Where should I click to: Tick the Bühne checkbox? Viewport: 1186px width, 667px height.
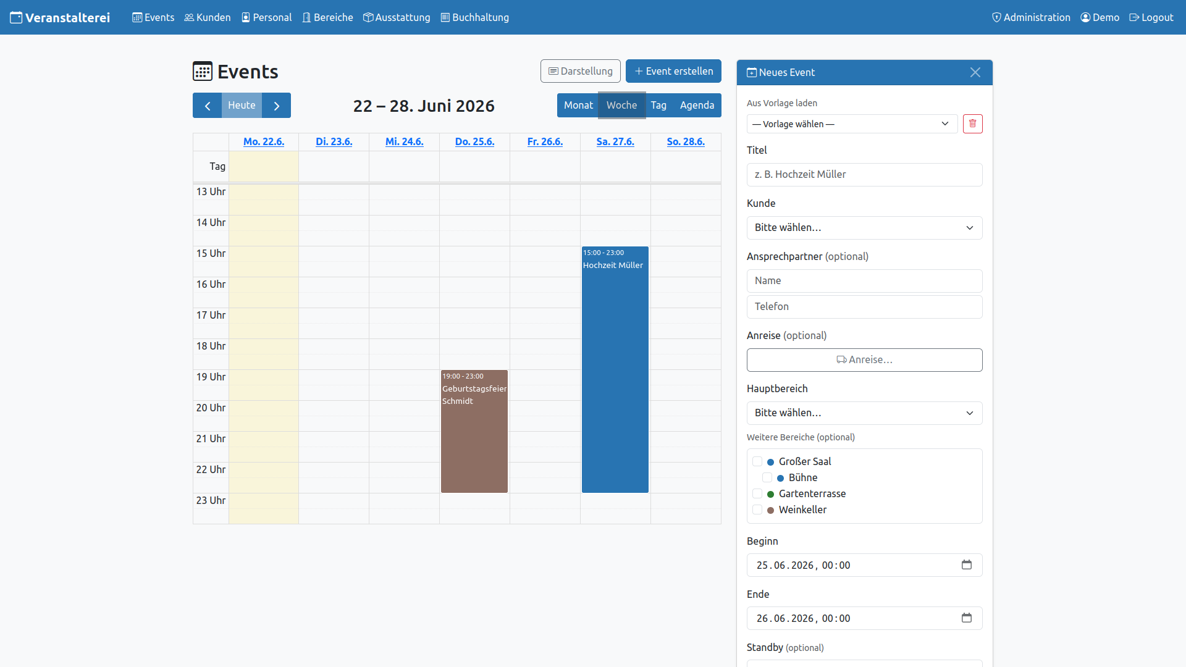[767, 477]
